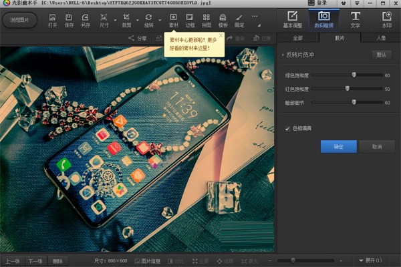The image size is (401, 267).
Task: Click the 默认 (Default) button
Action: click(x=381, y=55)
